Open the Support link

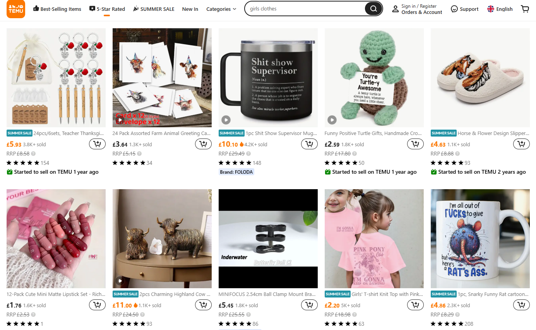465,9
